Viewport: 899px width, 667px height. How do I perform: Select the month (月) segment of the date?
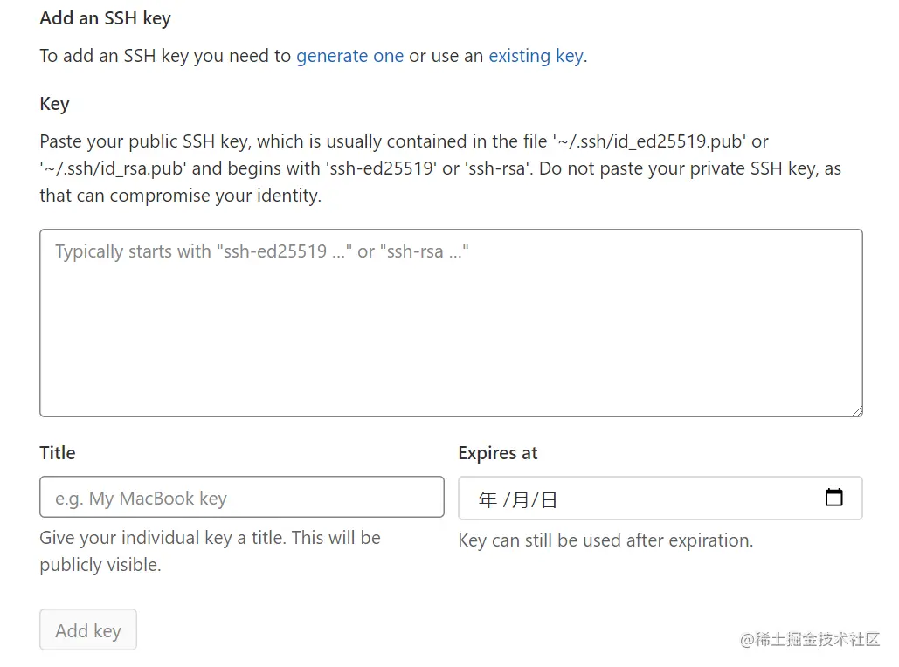[x=521, y=499]
